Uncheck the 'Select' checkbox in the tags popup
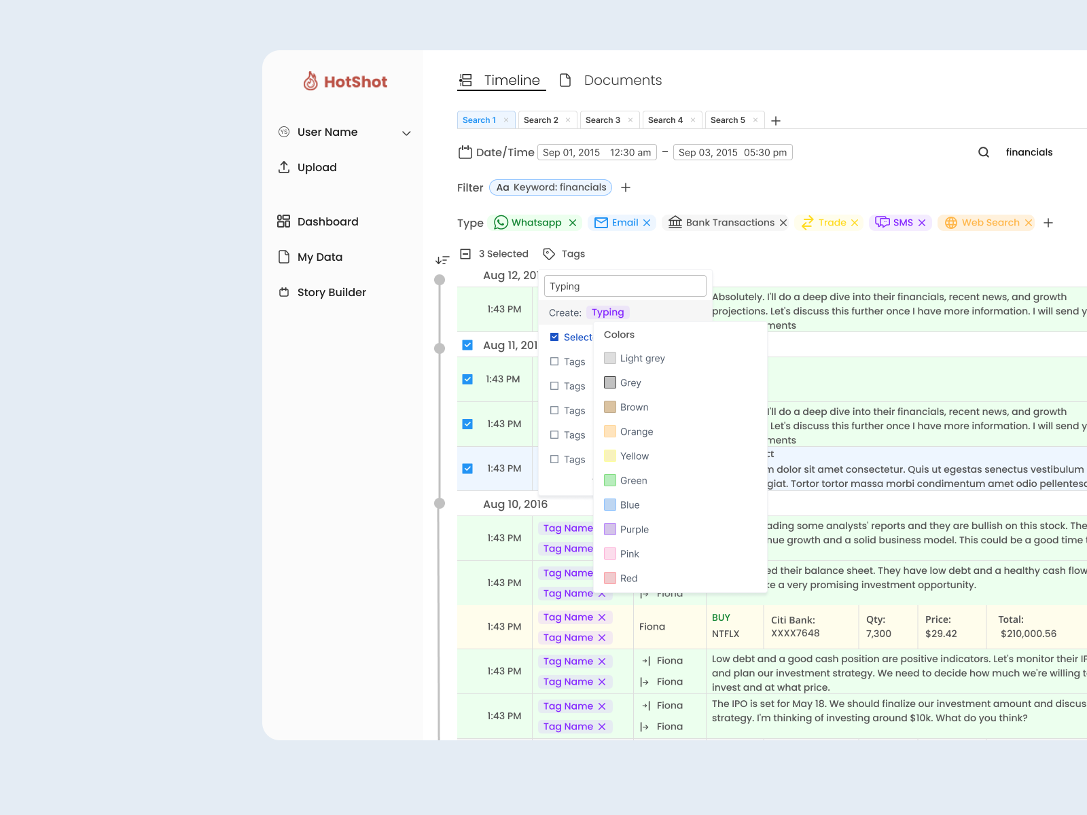The image size is (1087, 815). [555, 337]
